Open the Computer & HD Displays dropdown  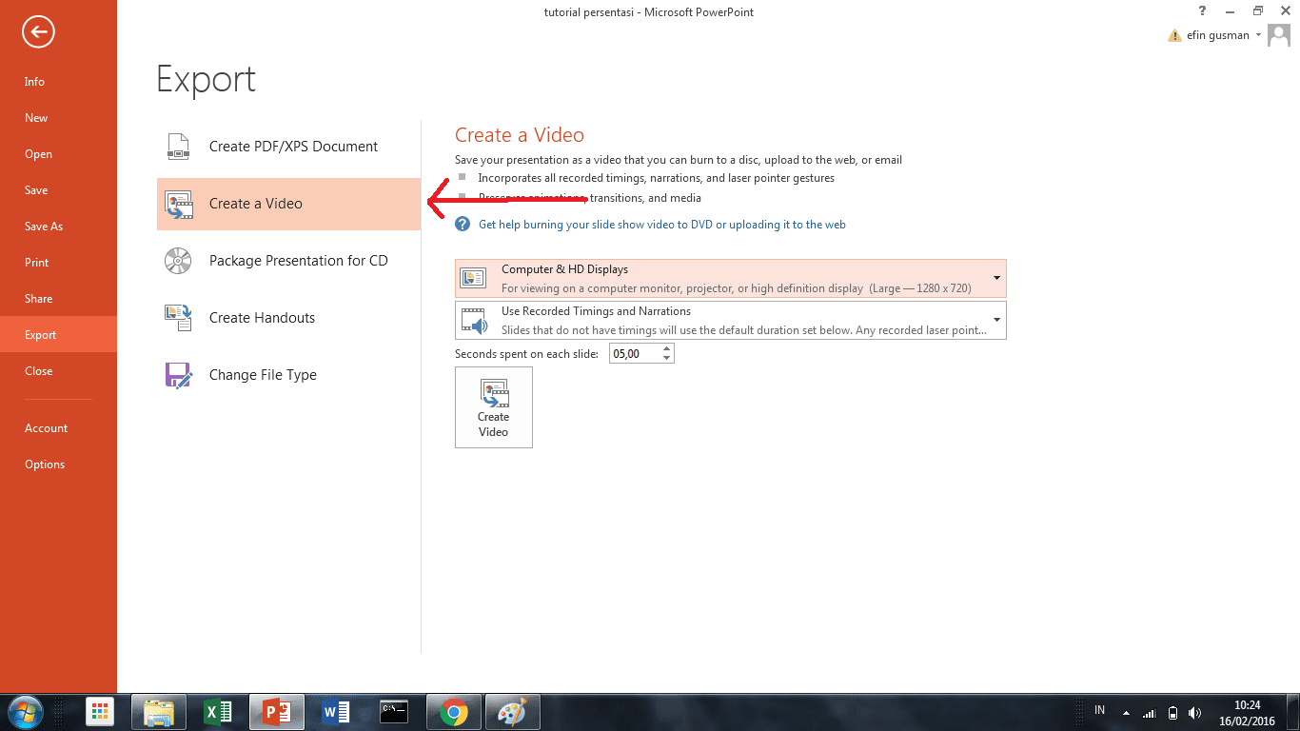tap(730, 278)
